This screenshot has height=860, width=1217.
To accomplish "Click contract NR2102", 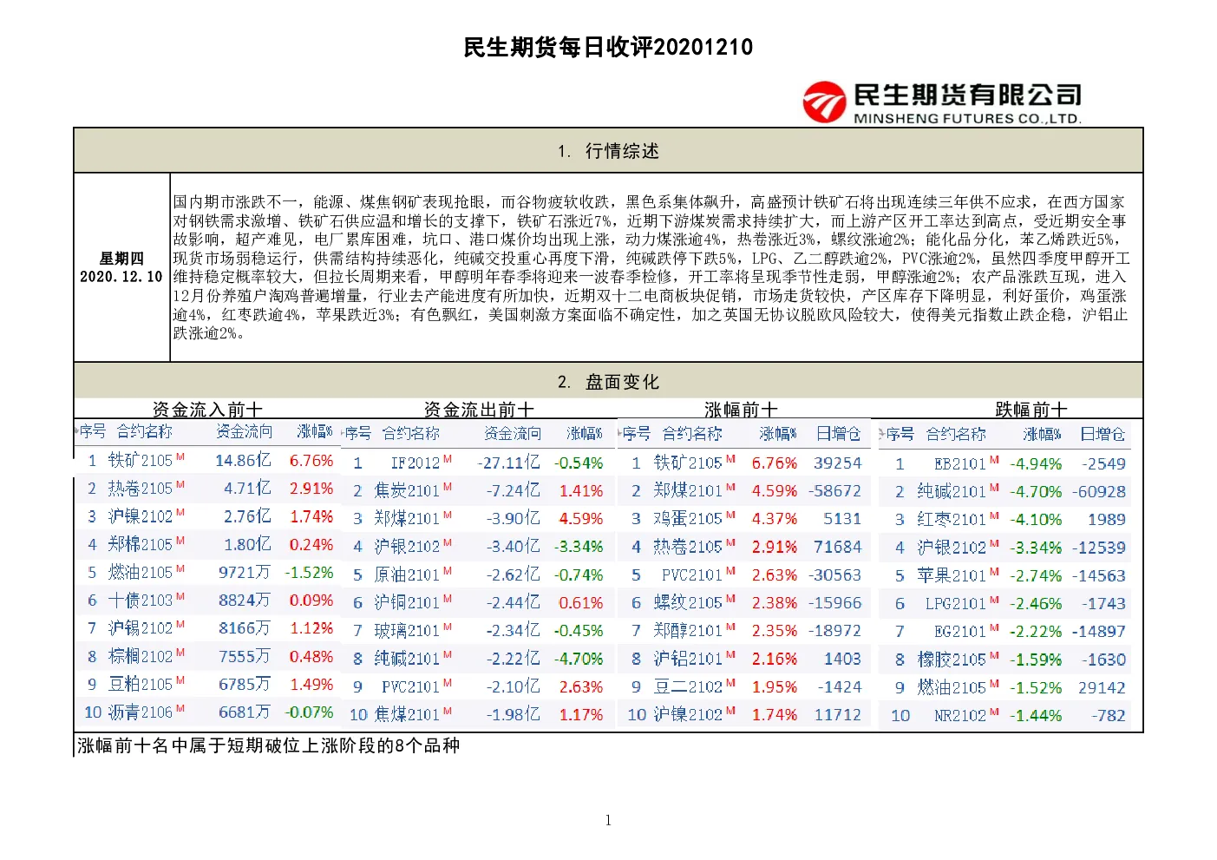I will (x=960, y=716).
